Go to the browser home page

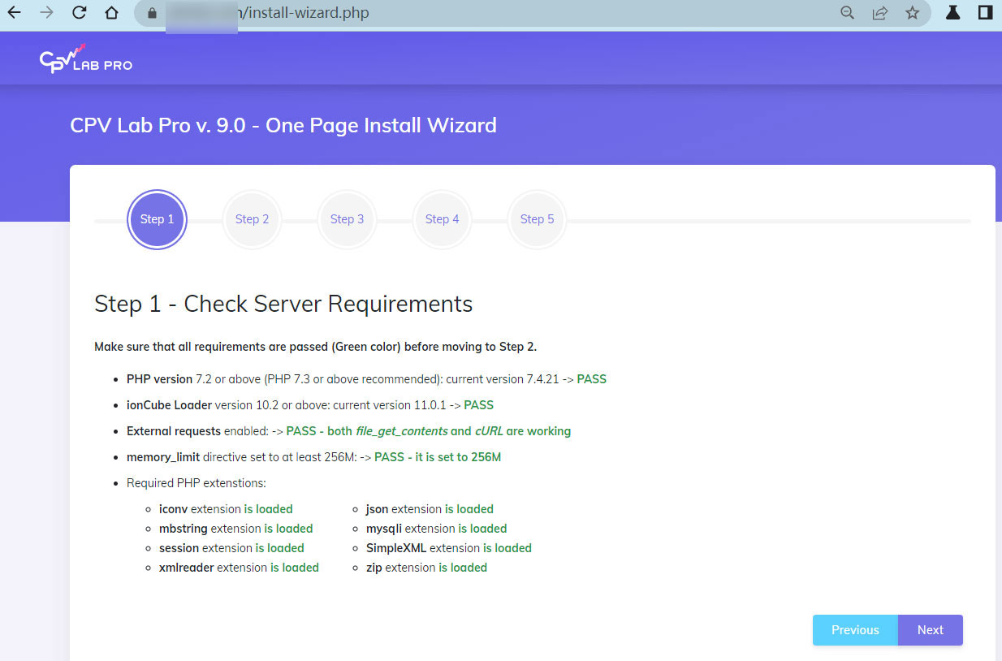coord(111,13)
